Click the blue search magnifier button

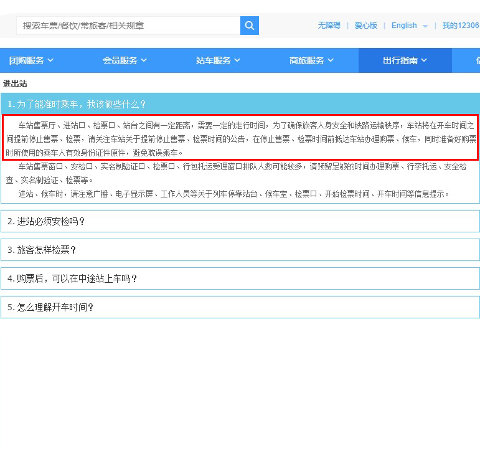tap(249, 26)
